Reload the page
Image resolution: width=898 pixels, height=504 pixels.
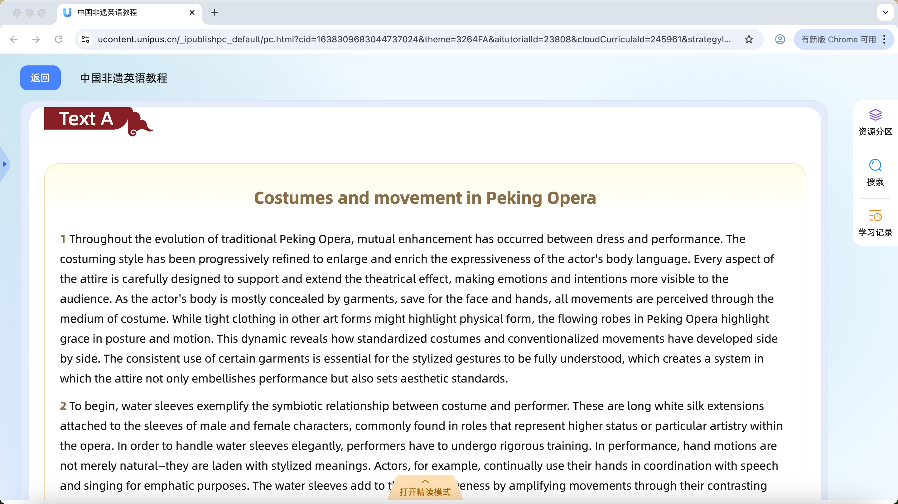point(59,39)
